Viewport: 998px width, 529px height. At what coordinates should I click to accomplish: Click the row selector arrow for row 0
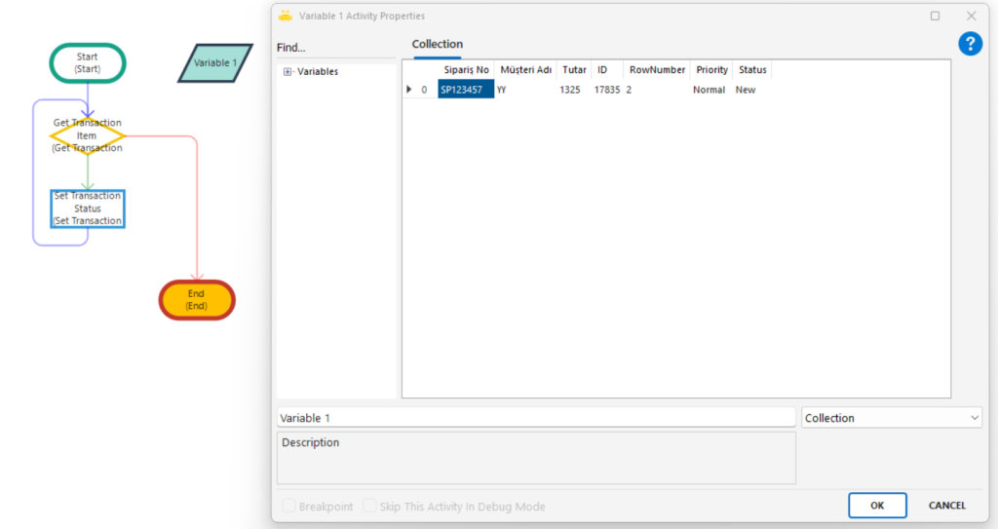[x=409, y=90]
